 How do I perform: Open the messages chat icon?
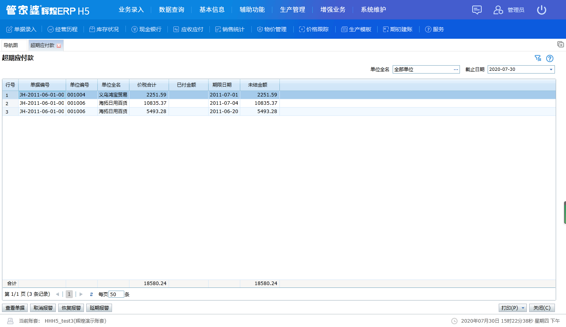point(477,10)
